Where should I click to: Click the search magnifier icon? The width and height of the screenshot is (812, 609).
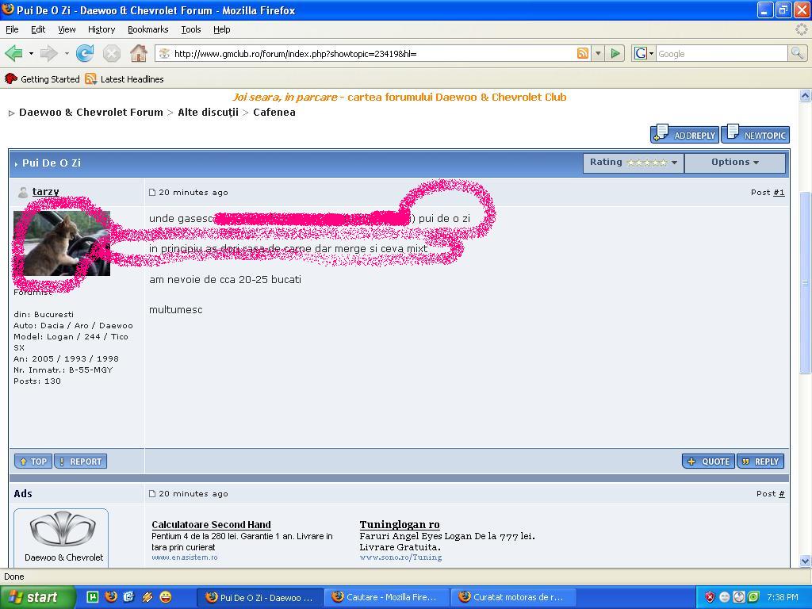(797, 54)
